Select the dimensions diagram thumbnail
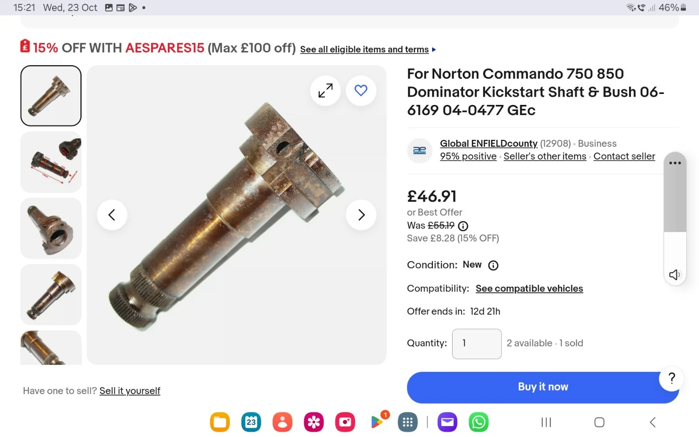This screenshot has height=437, width=699. [51, 162]
